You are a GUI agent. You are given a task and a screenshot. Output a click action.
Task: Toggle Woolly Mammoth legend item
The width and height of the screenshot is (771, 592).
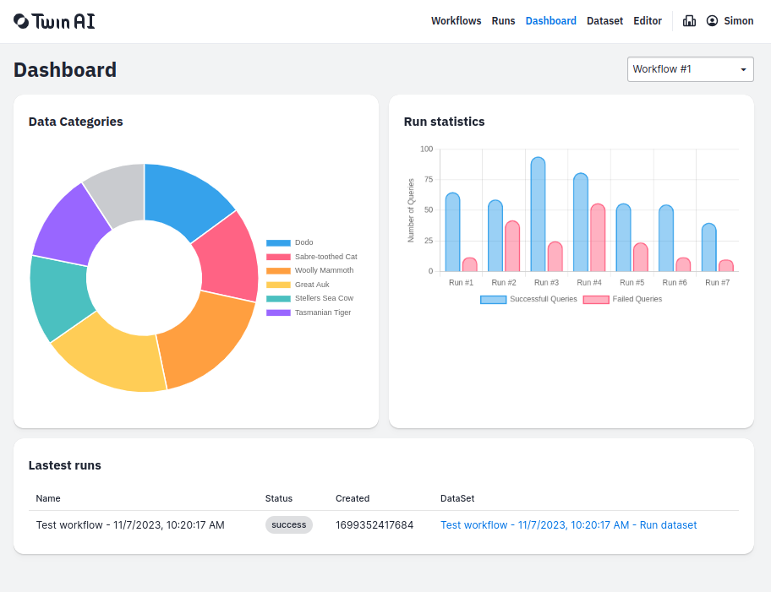coord(309,271)
